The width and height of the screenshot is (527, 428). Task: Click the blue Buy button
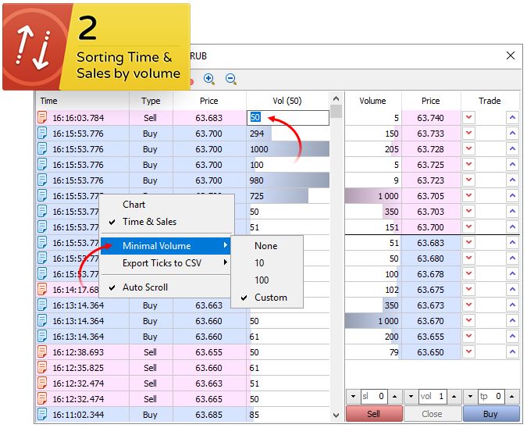pyautogui.click(x=491, y=414)
